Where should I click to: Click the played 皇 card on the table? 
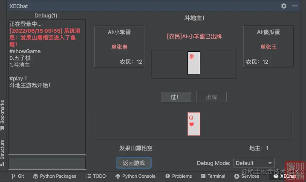[194, 63]
